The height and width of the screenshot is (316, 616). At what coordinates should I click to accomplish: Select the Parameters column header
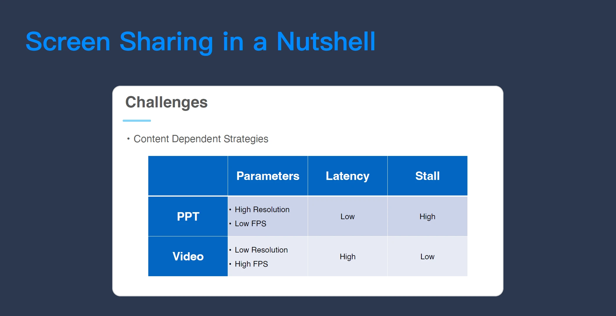point(268,176)
